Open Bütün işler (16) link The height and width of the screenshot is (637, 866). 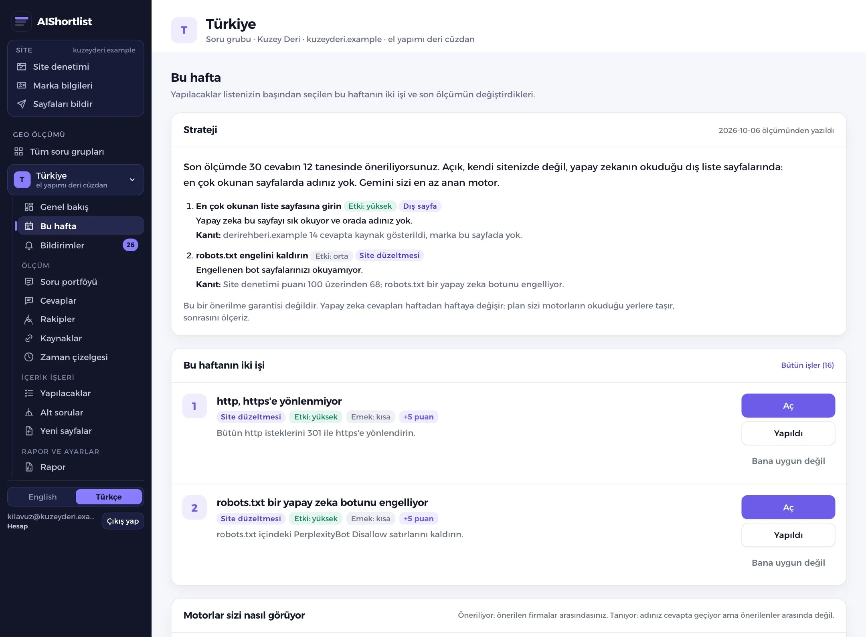coord(807,365)
